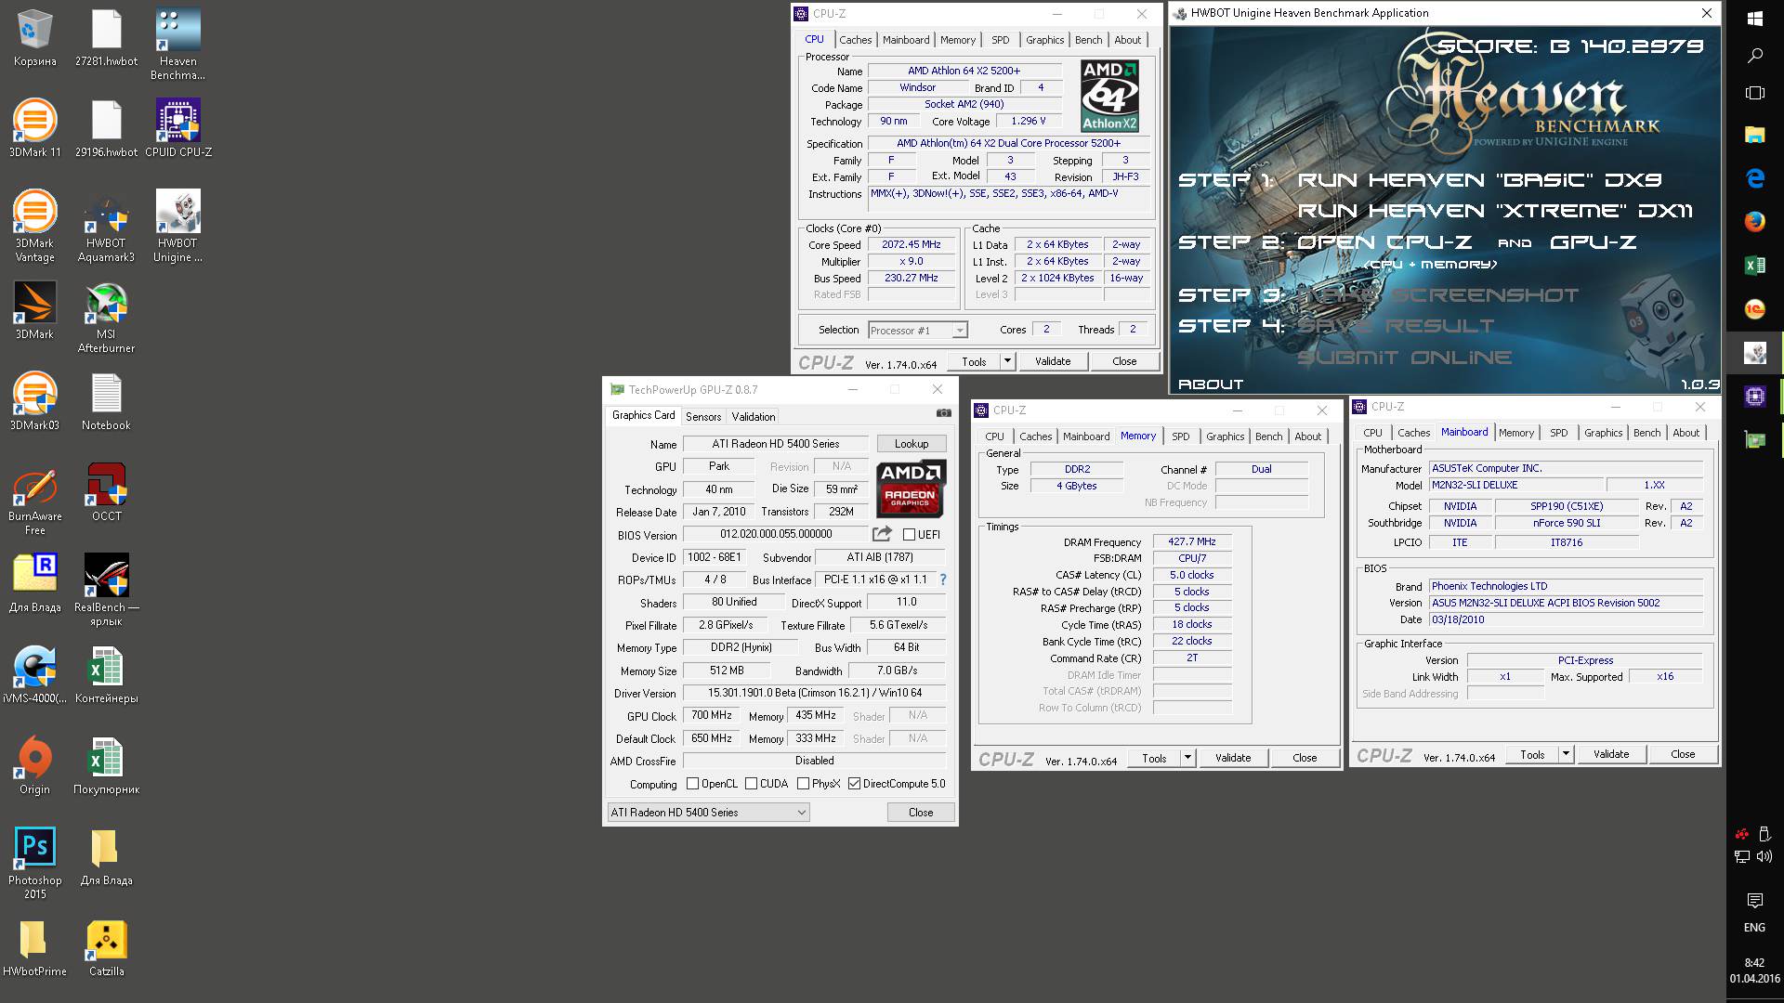
Task: Open the Sensors tab in GPU-Z
Action: pos(703,417)
